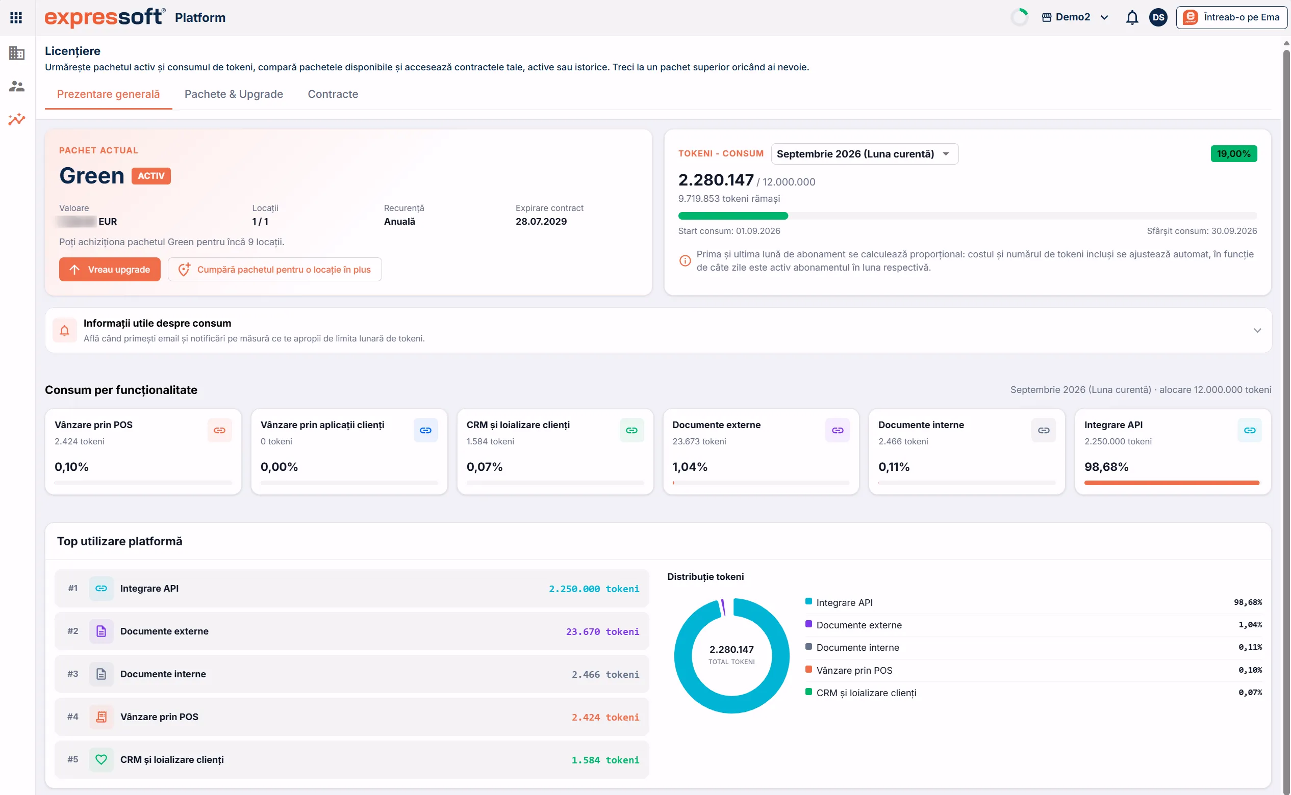Open the users sidebar icon
Screen dimensions: 1291x795
pos(17,86)
